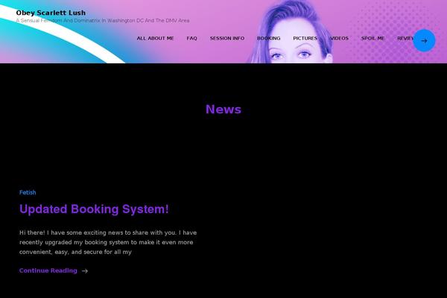447x298 pixels.
Task: Click the Obey Scarlett Lush site title
Action: [51, 13]
